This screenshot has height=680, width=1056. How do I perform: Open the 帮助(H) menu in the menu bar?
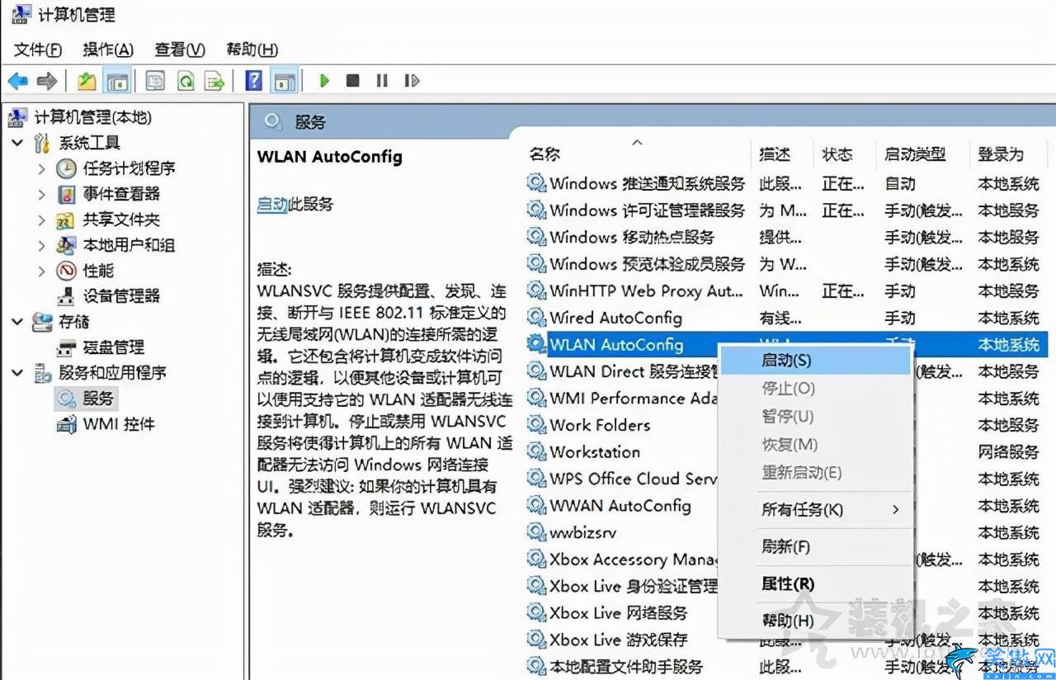click(252, 50)
